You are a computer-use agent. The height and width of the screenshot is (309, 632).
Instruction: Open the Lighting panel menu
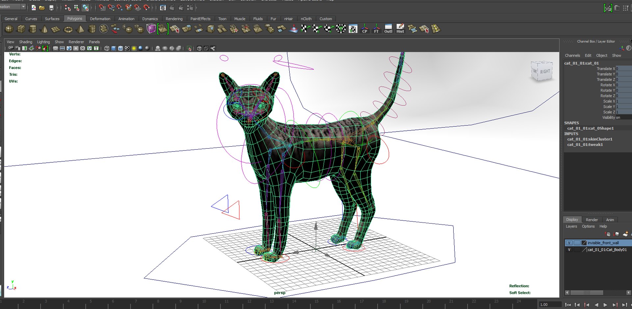pyautogui.click(x=43, y=42)
